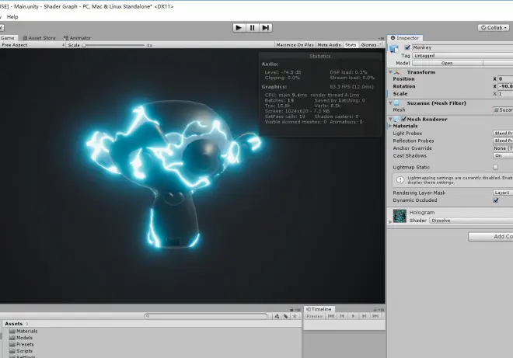Click the Mesh Renderer component icon
Viewport: 513px width, 358px height.
[396, 120]
